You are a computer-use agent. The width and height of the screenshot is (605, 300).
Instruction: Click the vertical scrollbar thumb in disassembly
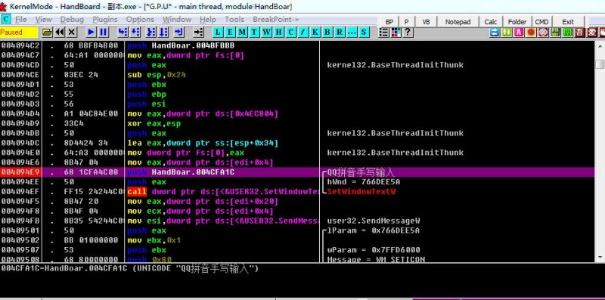600,64
